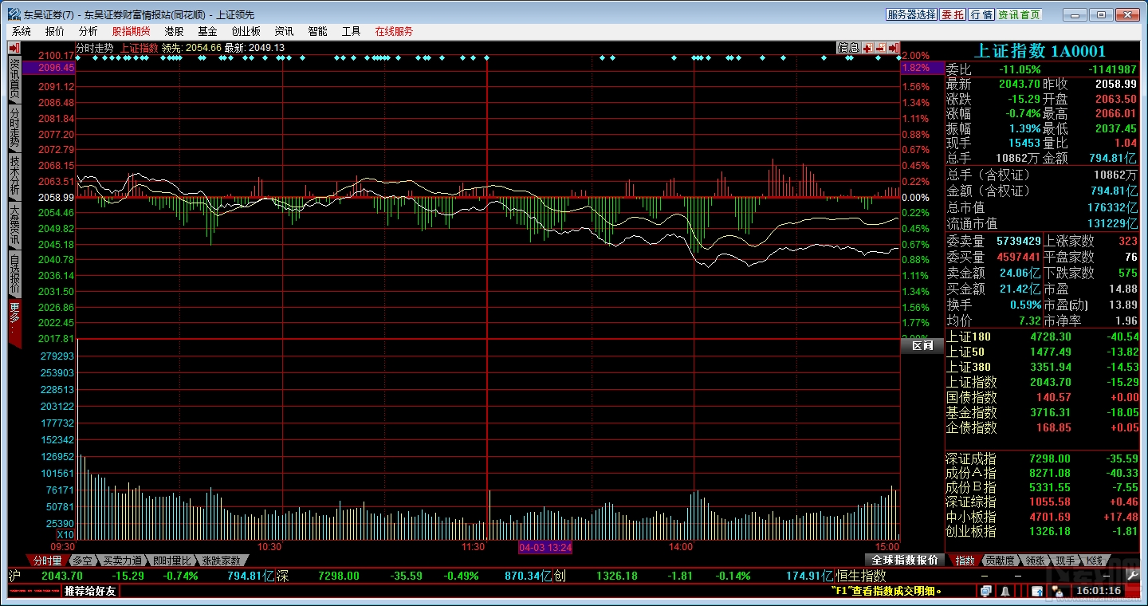Image resolution: width=1148 pixels, height=606 pixels.
Task: Click the 深证综指 row
Action: (1043, 502)
